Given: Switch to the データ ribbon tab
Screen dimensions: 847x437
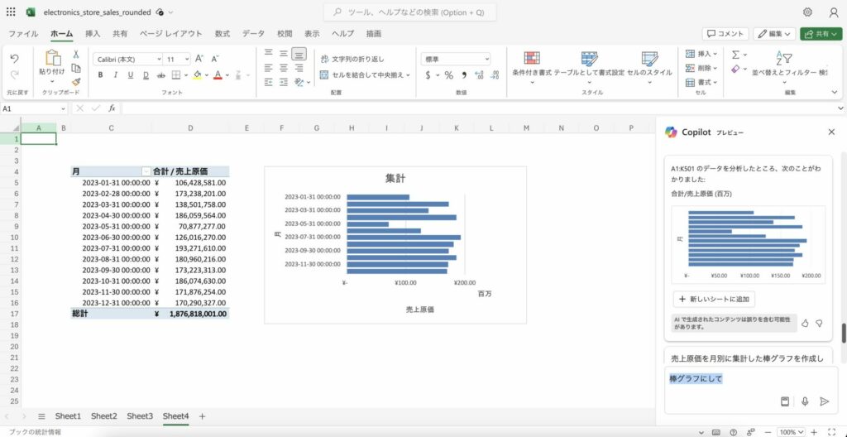Looking at the screenshot, I should (x=253, y=34).
